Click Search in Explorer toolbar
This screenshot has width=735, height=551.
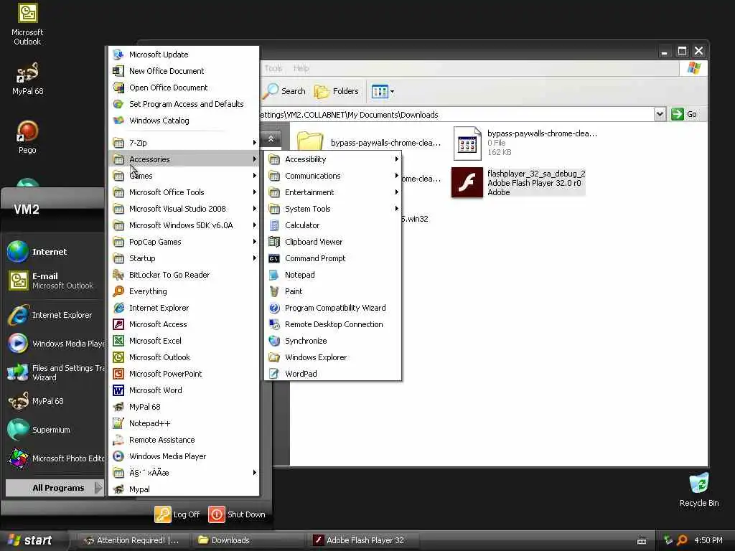pyautogui.click(x=284, y=91)
